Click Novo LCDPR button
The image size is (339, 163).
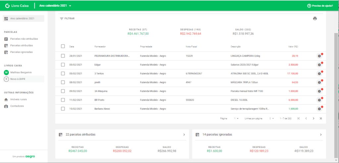17,79
